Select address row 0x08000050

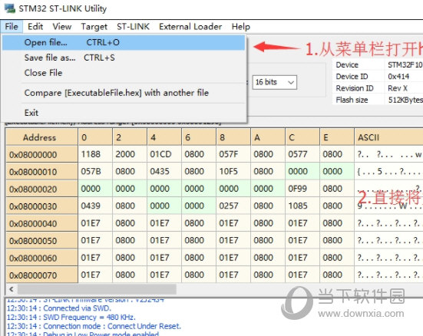click(x=41, y=241)
